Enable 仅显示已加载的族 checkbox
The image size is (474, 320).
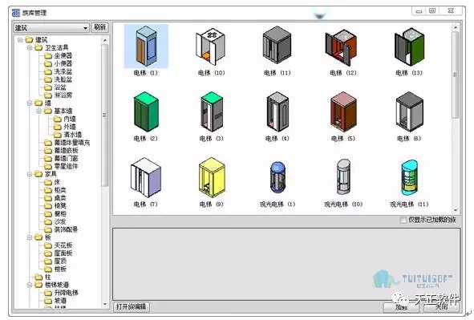pos(403,220)
